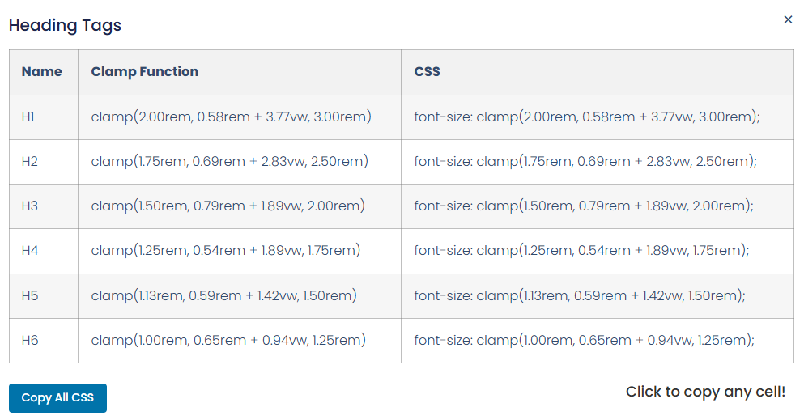Copy the H6 clamp function cell
Viewport: 804px width, 420px height.
pos(240,340)
